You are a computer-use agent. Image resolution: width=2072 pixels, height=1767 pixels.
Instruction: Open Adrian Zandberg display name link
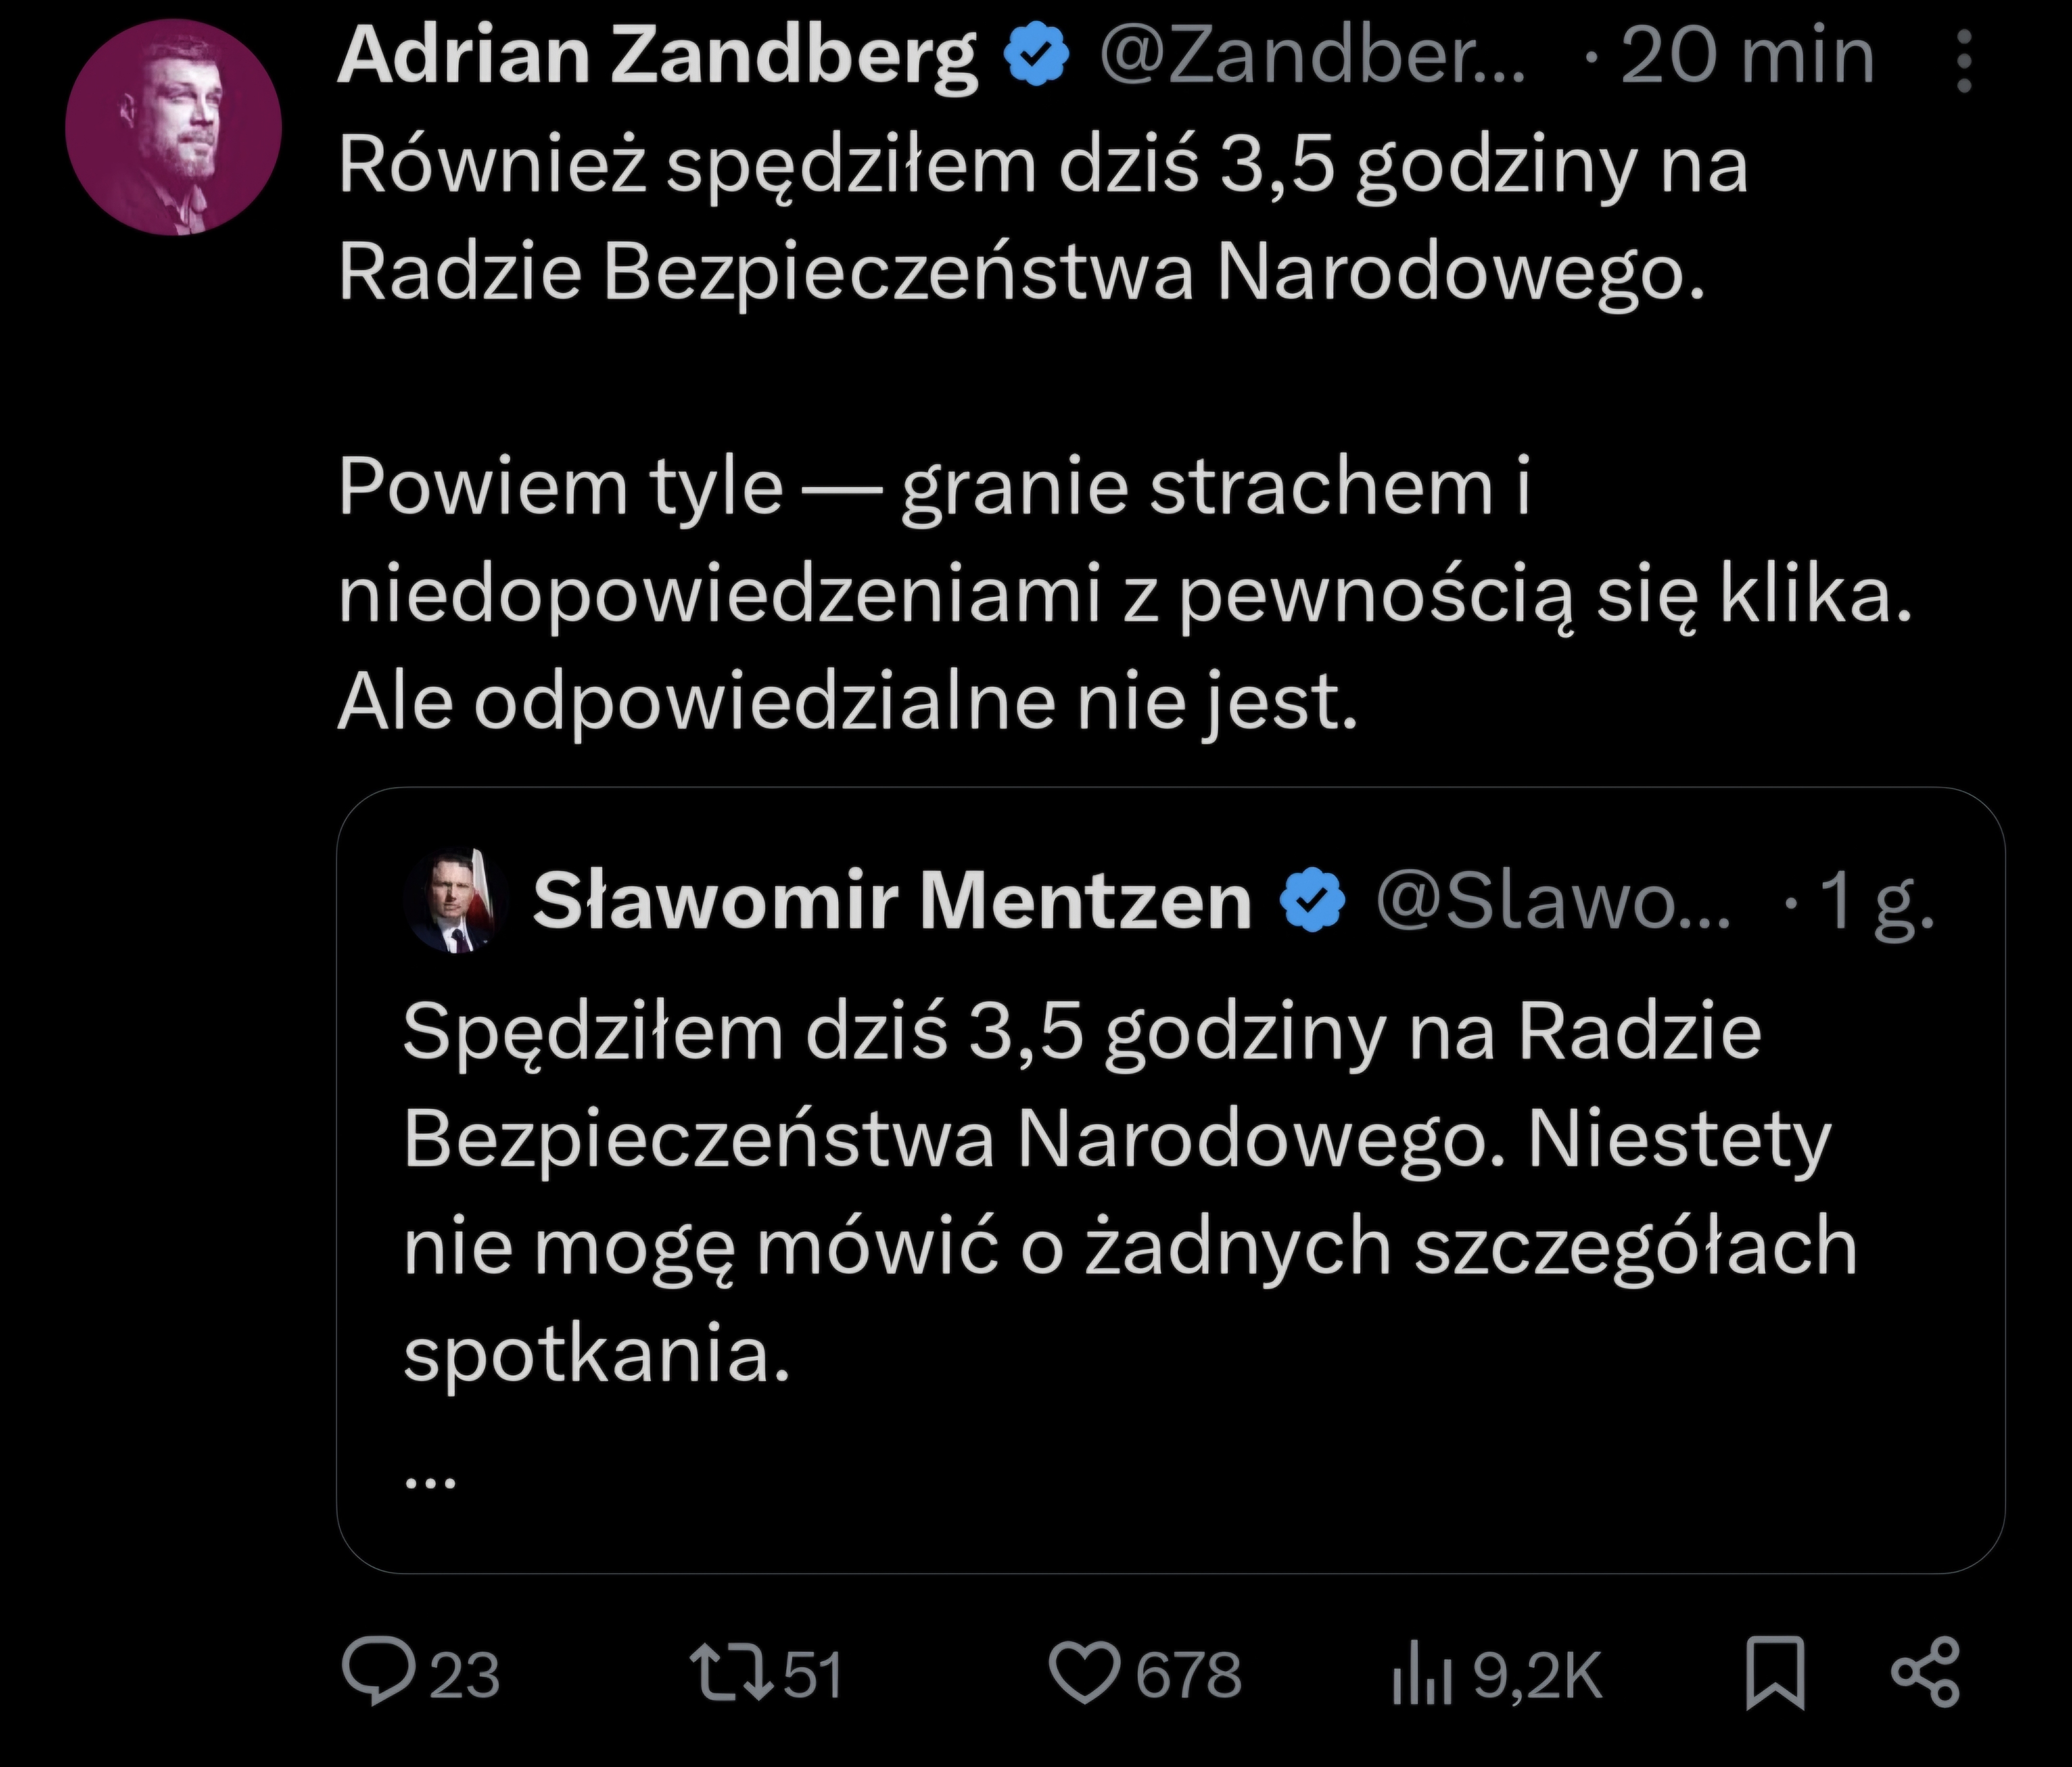click(x=657, y=57)
